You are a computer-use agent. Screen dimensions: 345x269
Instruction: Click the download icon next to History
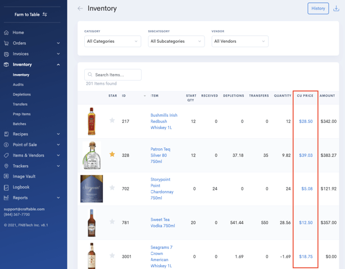336,8
